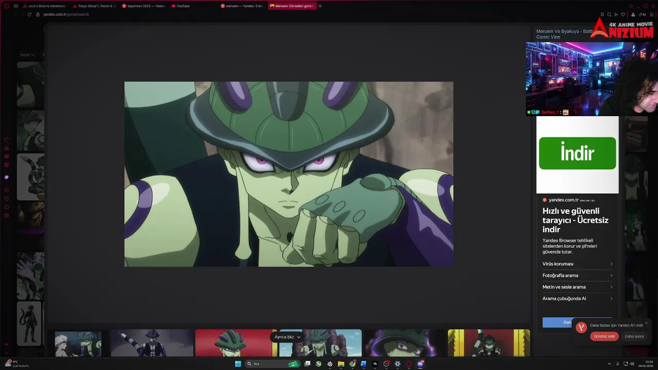This screenshot has height=370, width=658.
Task: Open the bottom thumbnail with yellow borders
Action: [489, 343]
